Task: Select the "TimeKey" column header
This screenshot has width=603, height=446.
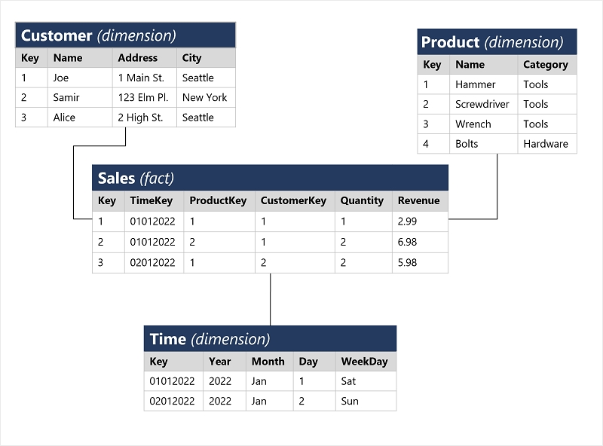Action: point(151,200)
